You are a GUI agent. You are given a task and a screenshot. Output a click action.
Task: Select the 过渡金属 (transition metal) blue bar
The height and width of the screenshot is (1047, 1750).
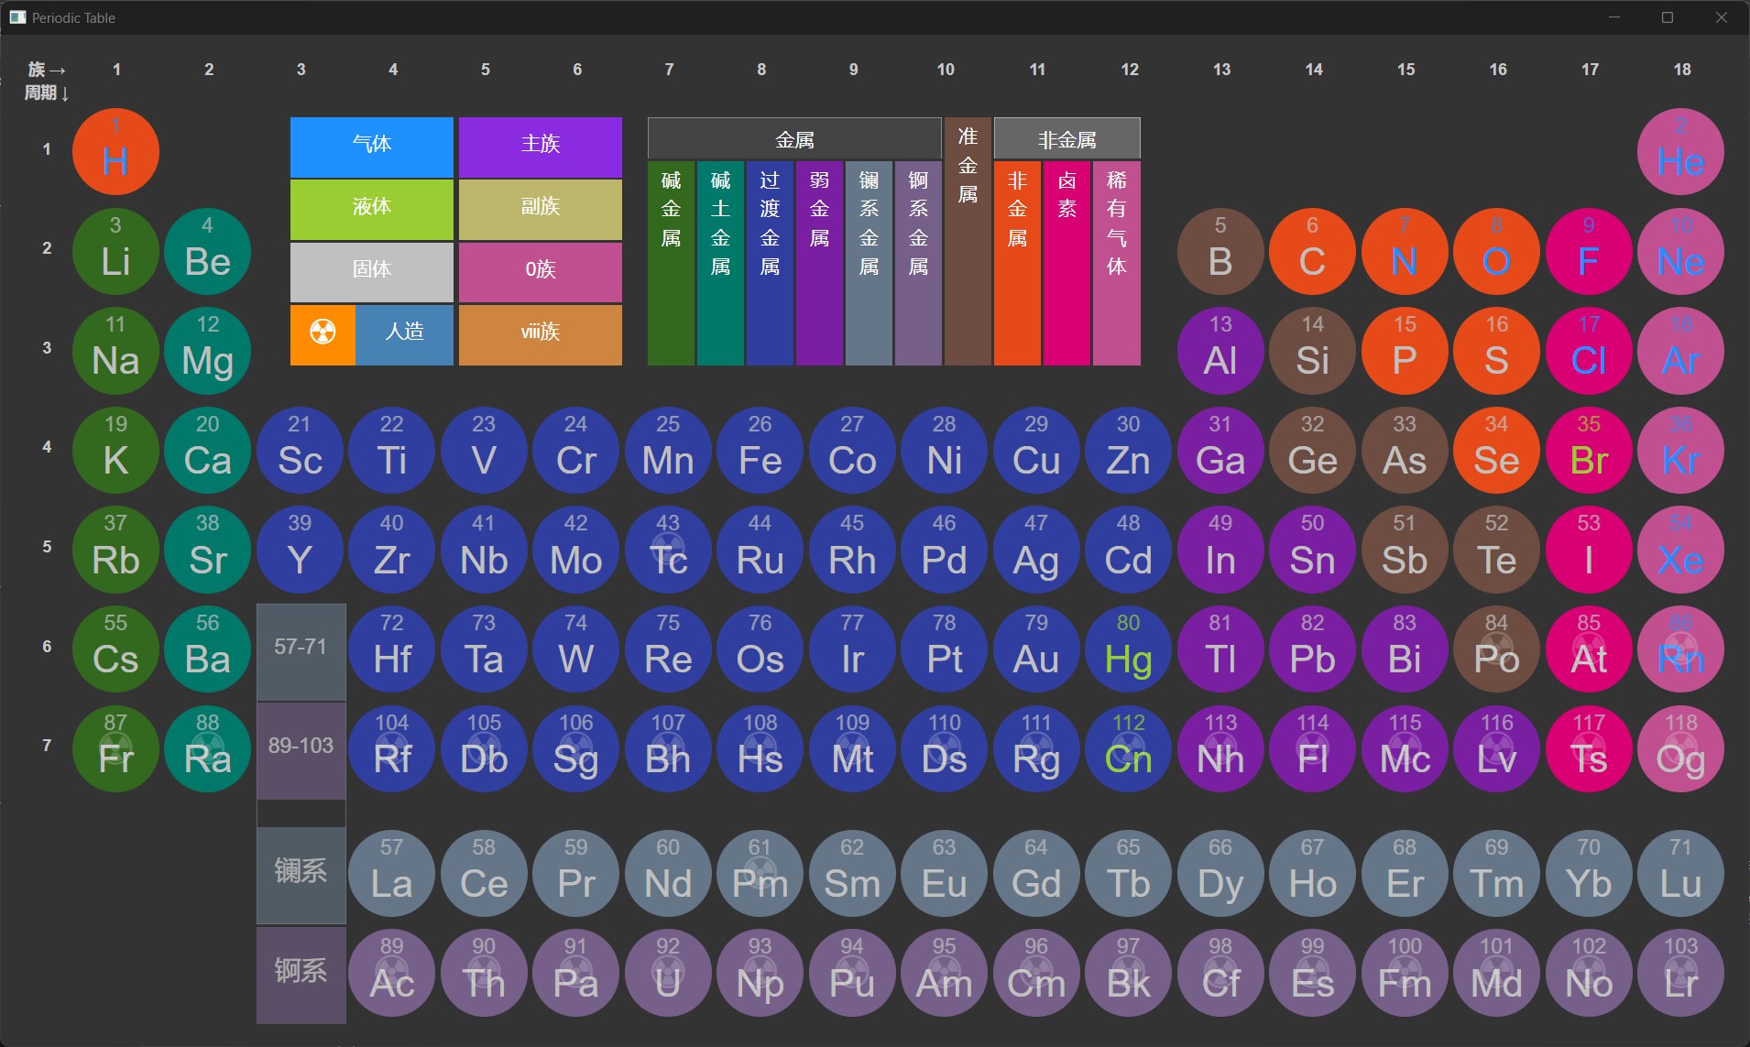pyautogui.click(x=770, y=263)
